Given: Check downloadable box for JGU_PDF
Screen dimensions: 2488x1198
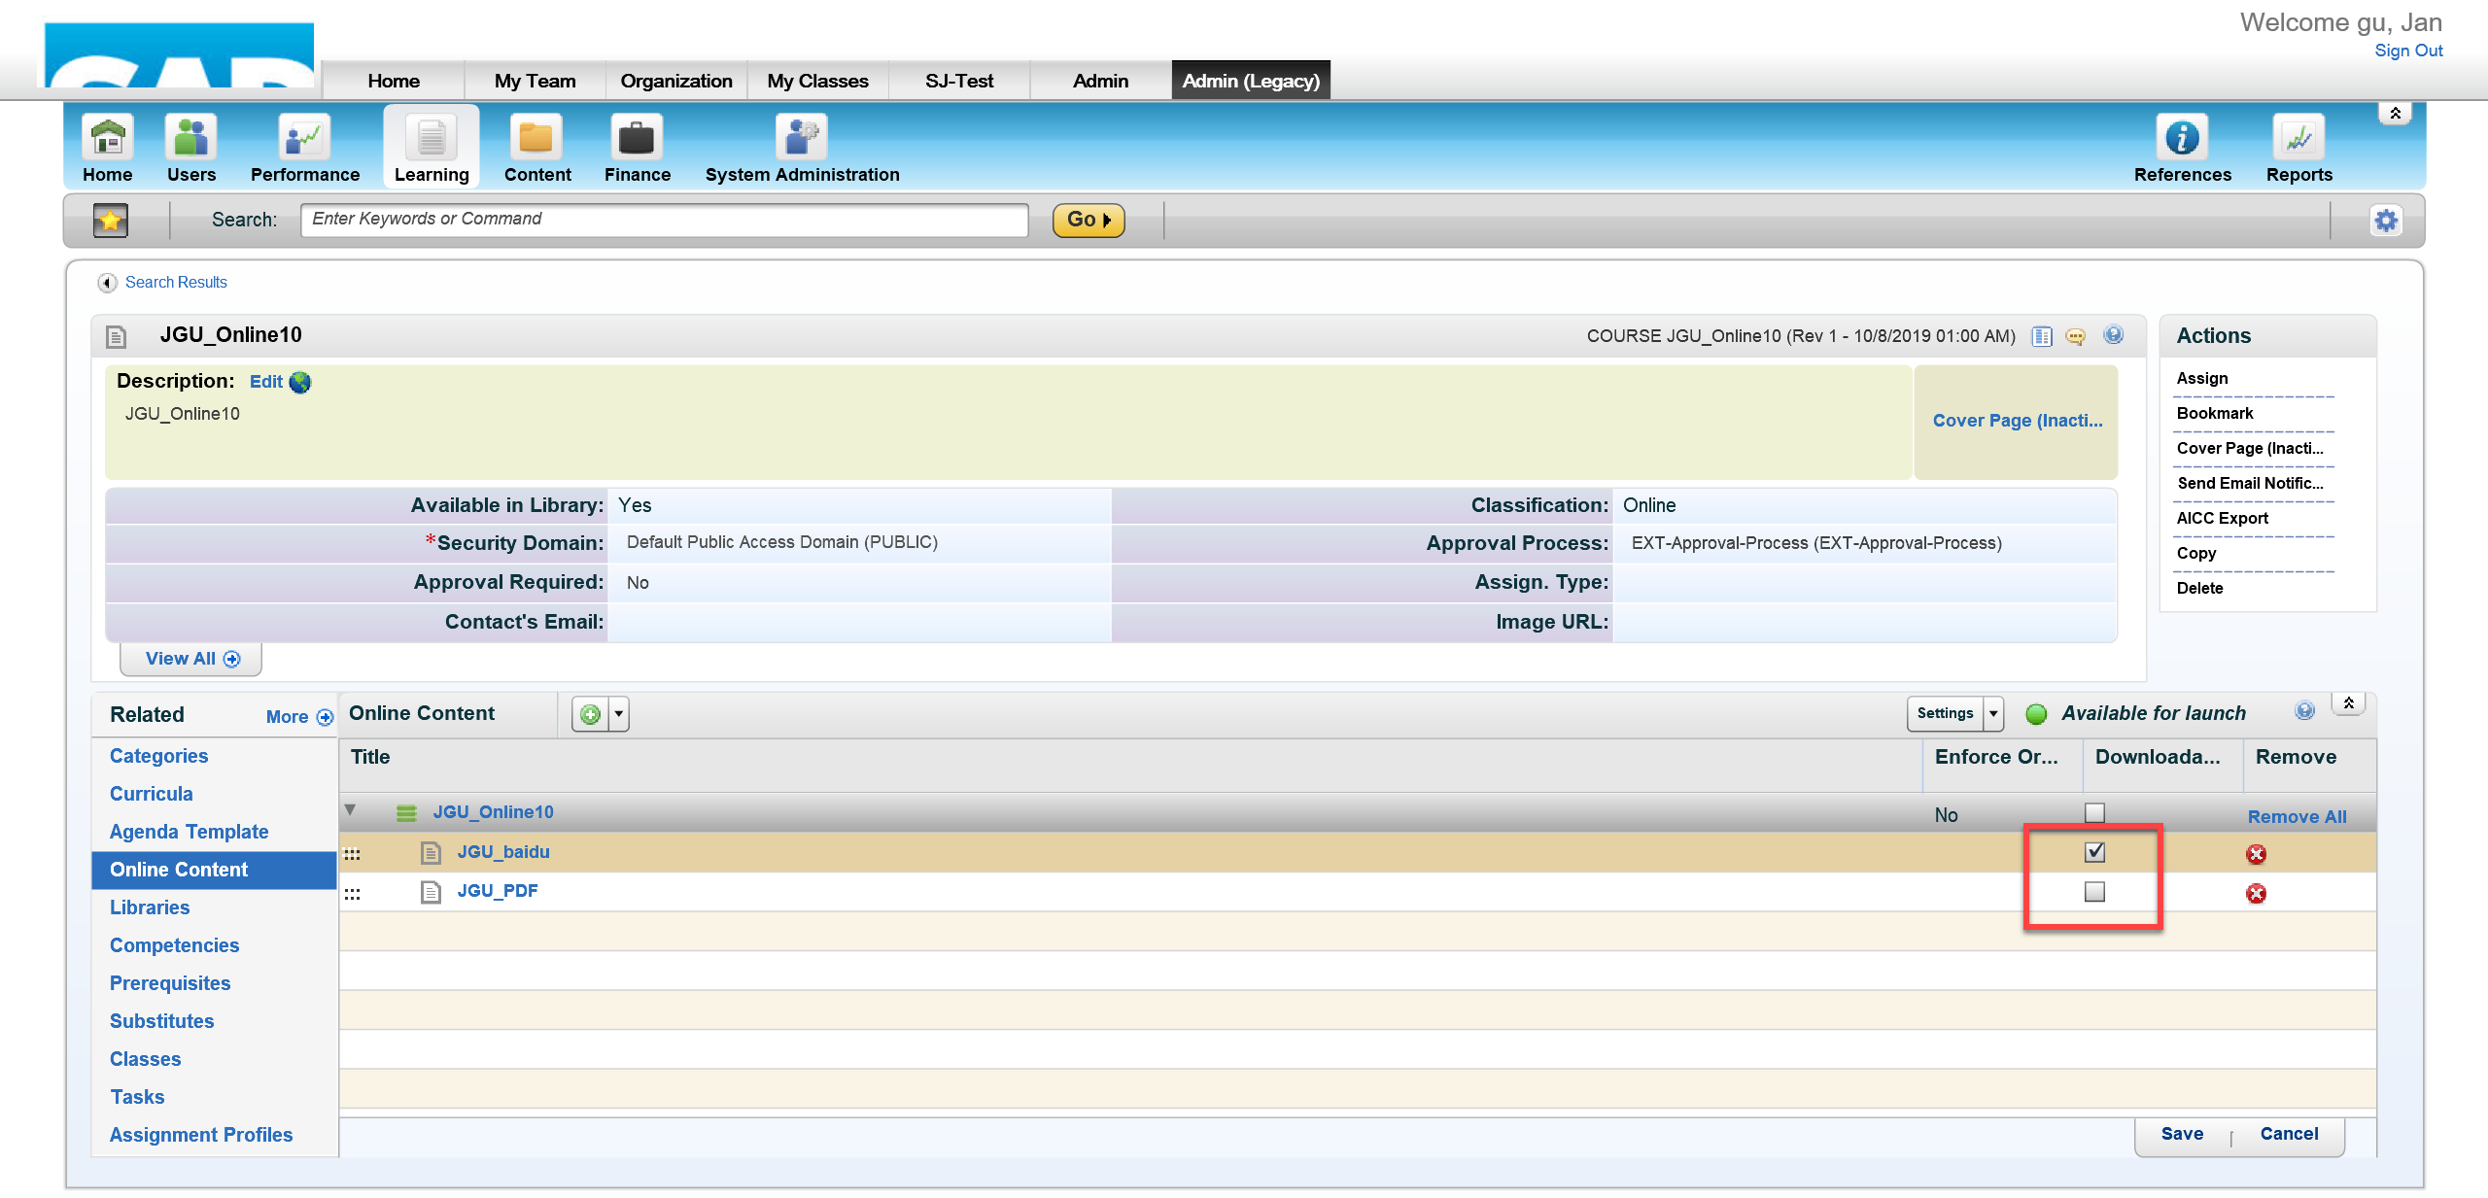Looking at the screenshot, I should point(2094,892).
